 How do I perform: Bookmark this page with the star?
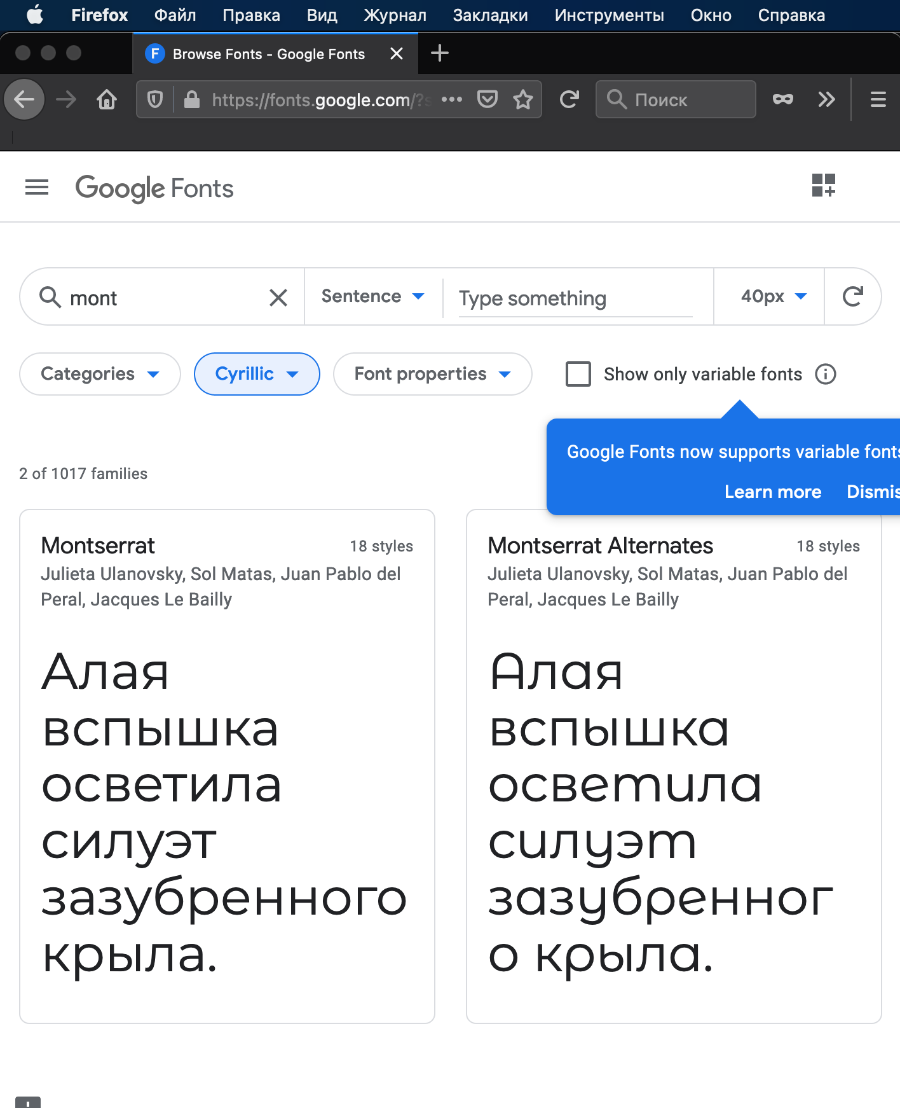coord(523,99)
